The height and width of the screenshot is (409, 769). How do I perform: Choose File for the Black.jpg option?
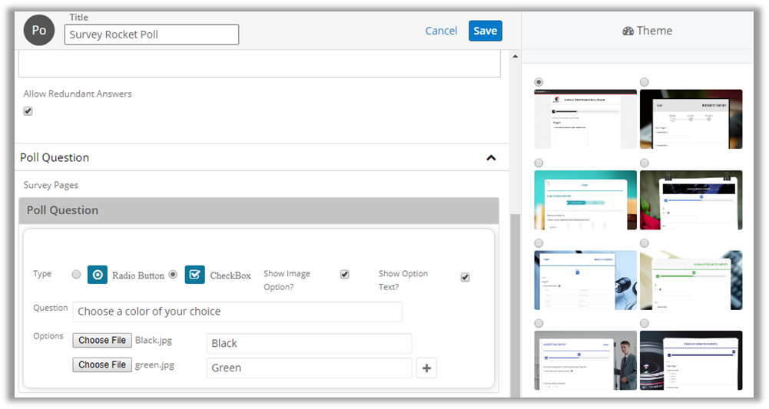[102, 340]
